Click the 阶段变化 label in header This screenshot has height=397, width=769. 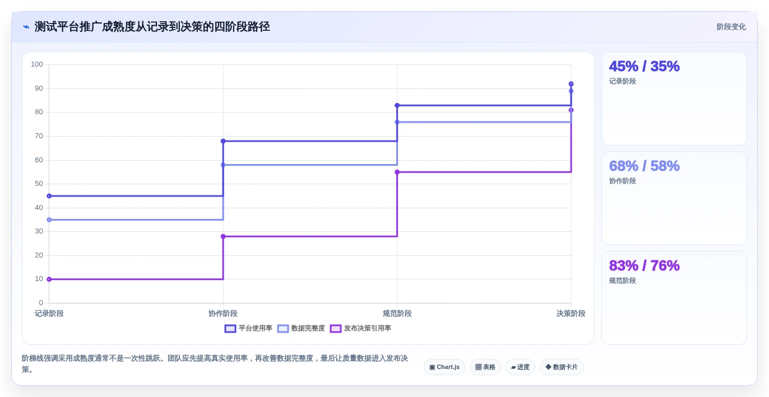[x=731, y=27]
